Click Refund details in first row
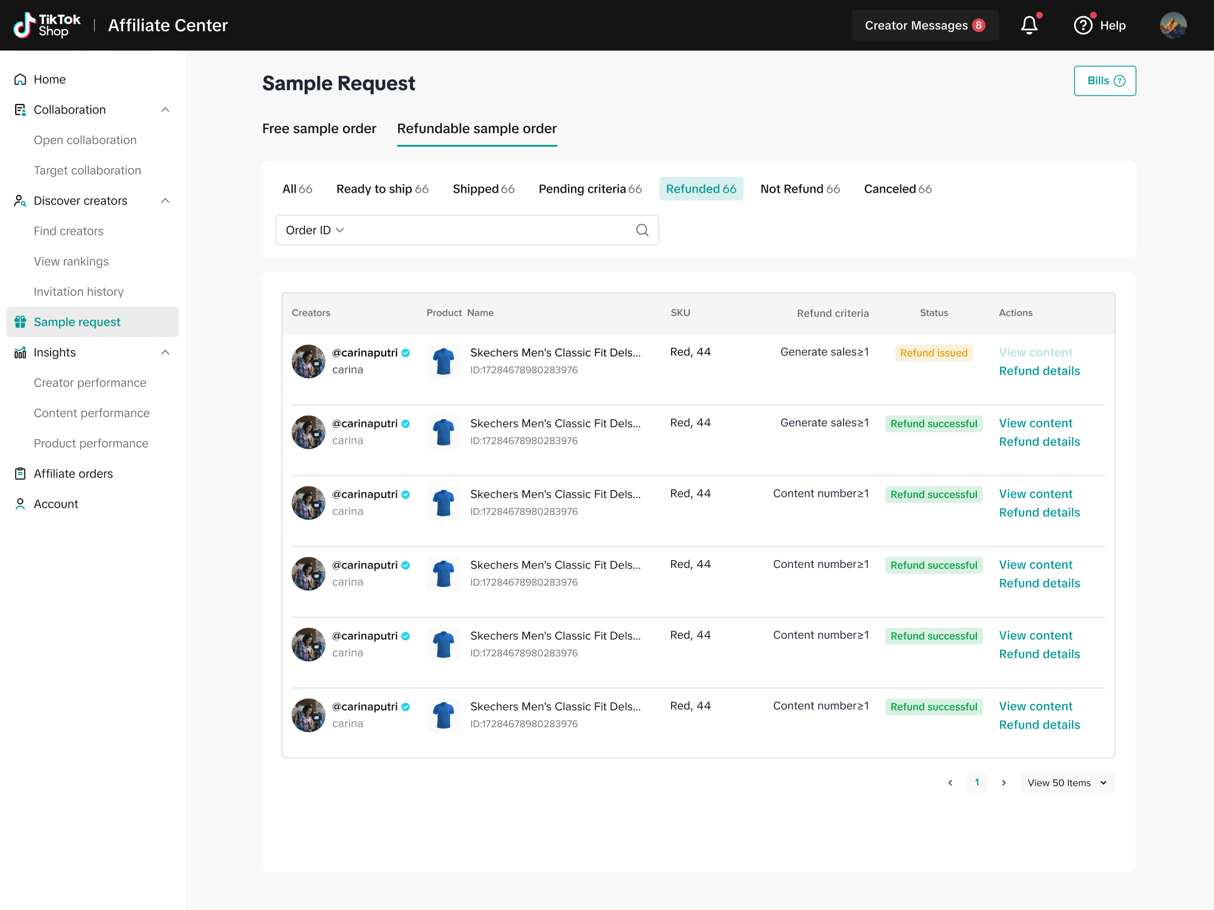Image resolution: width=1214 pixels, height=910 pixels. pos(1039,371)
